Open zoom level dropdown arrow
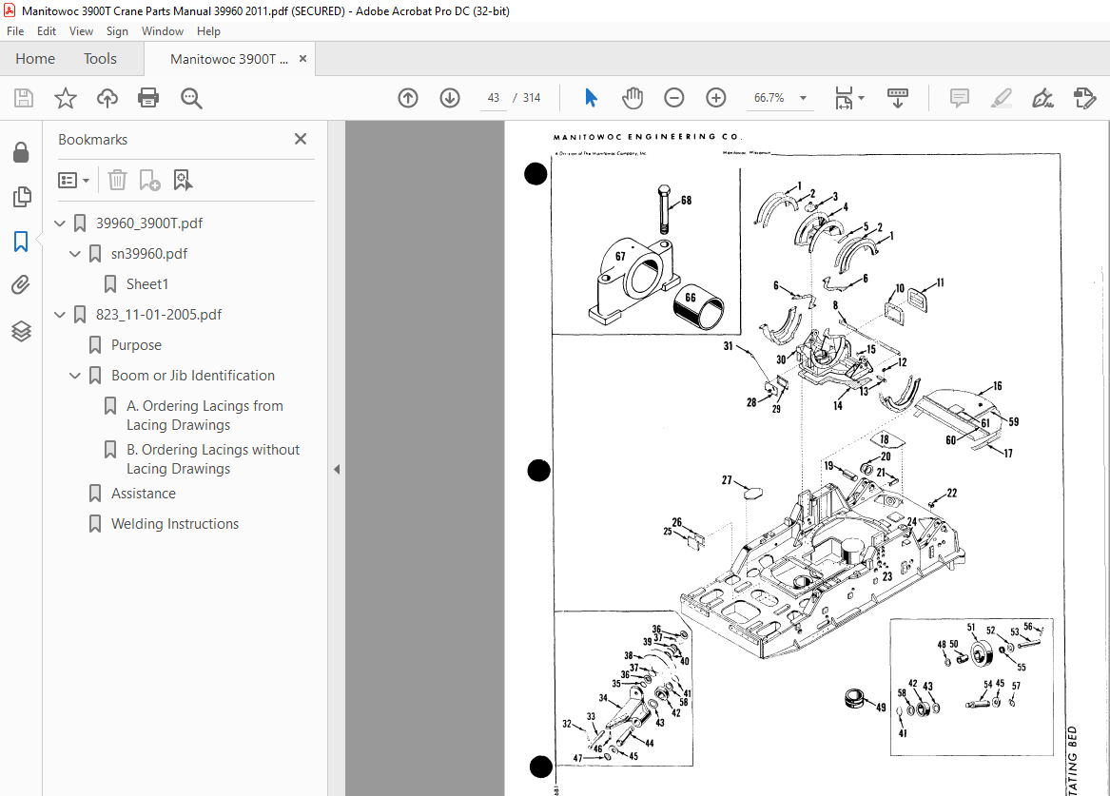The image size is (1110, 796). pos(803,98)
